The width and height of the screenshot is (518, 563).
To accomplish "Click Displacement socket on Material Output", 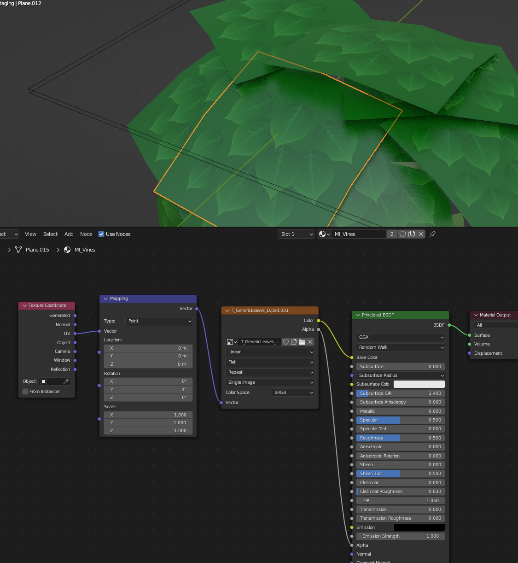I will point(469,353).
